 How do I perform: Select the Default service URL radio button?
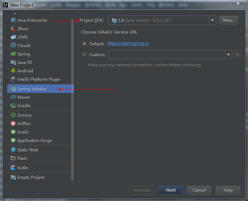coord(84,44)
